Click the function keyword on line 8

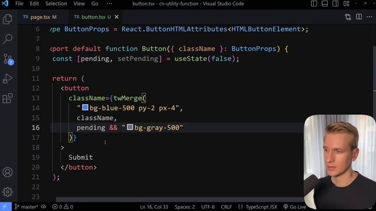(122, 49)
